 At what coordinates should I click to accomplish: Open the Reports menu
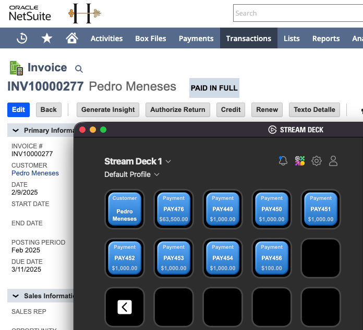(326, 39)
